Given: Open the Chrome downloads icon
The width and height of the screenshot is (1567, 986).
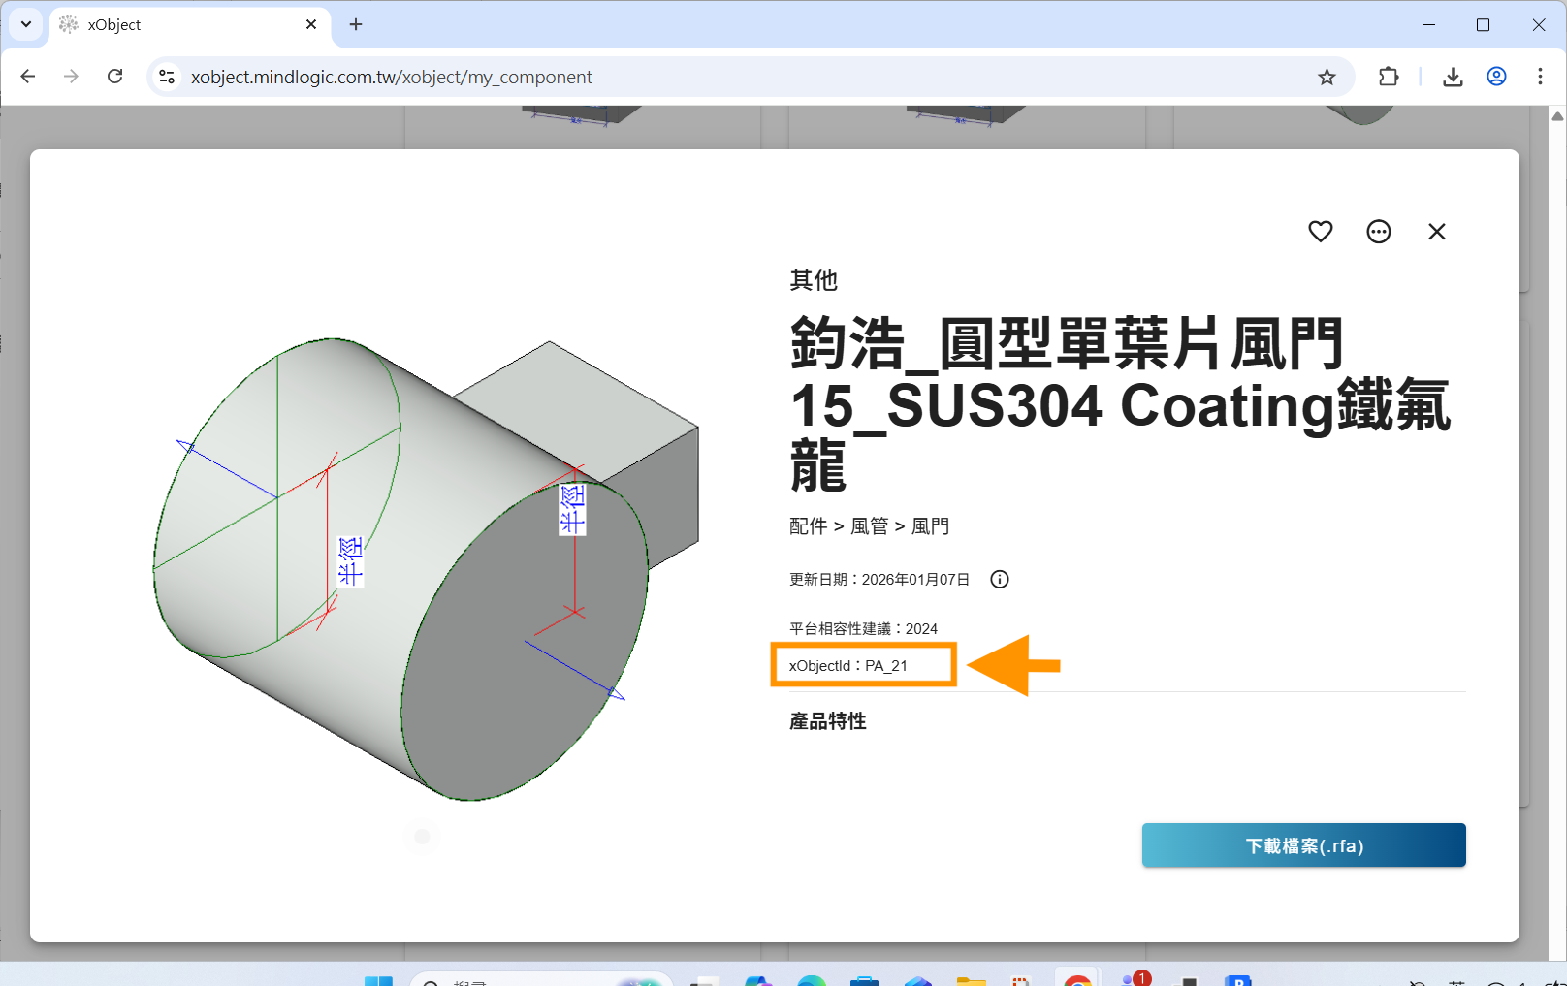Looking at the screenshot, I should coord(1452,78).
